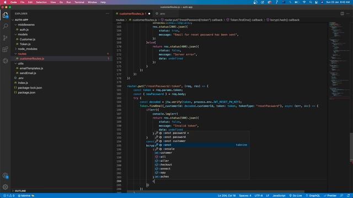Switch to the customerRoutes.js editor tab
353x198 pixels.
[133, 14]
